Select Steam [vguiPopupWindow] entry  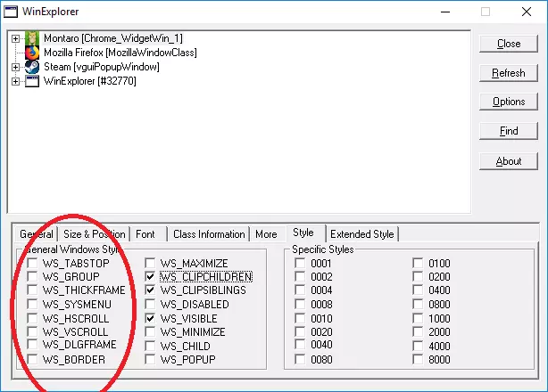click(102, 67)
